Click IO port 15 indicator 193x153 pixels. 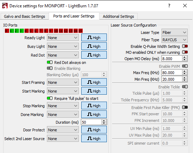pos(80,31)
